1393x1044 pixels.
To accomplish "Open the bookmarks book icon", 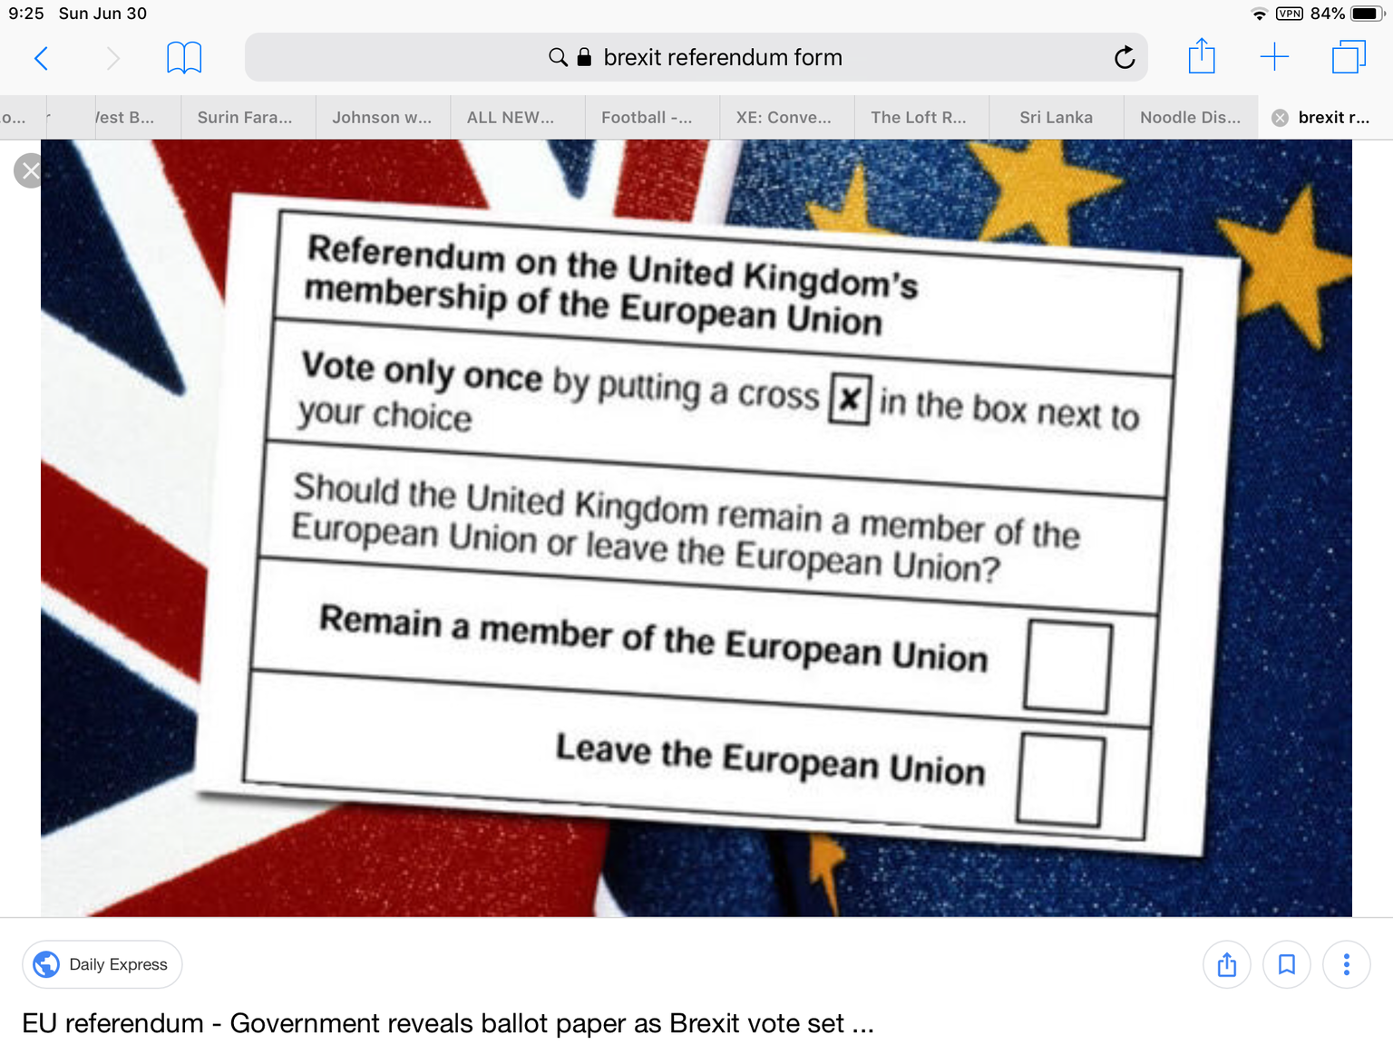I will pos(184,58).
